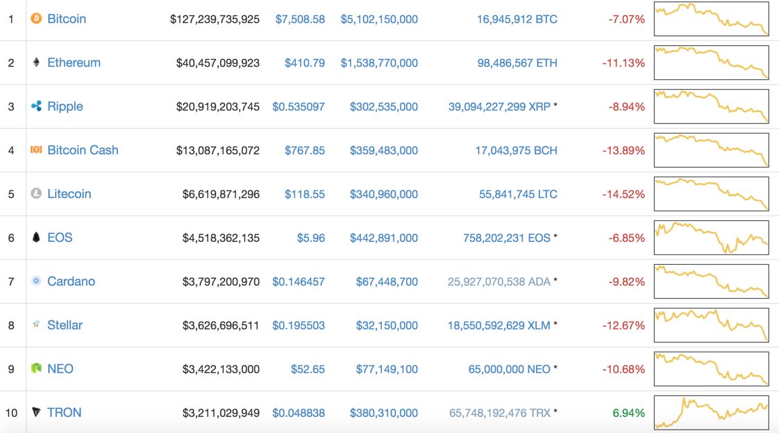
Task: Click the EOS logo icon
Action: coord(36,237)
